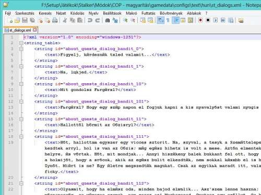Image resolution: width=261 pixels, height=195 pixels.
Task: Play back recorded macro icon
Action: coord(216,20)
